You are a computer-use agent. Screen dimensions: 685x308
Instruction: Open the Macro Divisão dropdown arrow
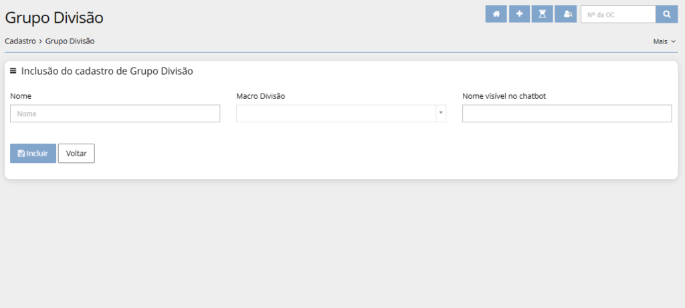point(440,114)
